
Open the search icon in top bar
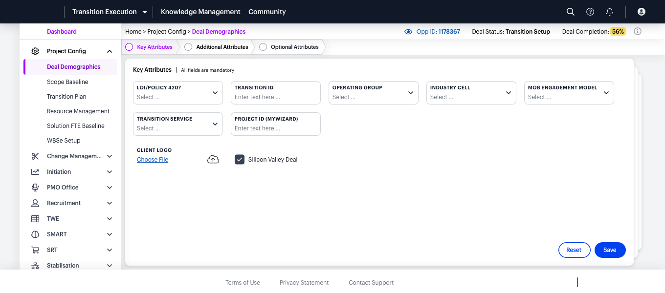(570, 12)
